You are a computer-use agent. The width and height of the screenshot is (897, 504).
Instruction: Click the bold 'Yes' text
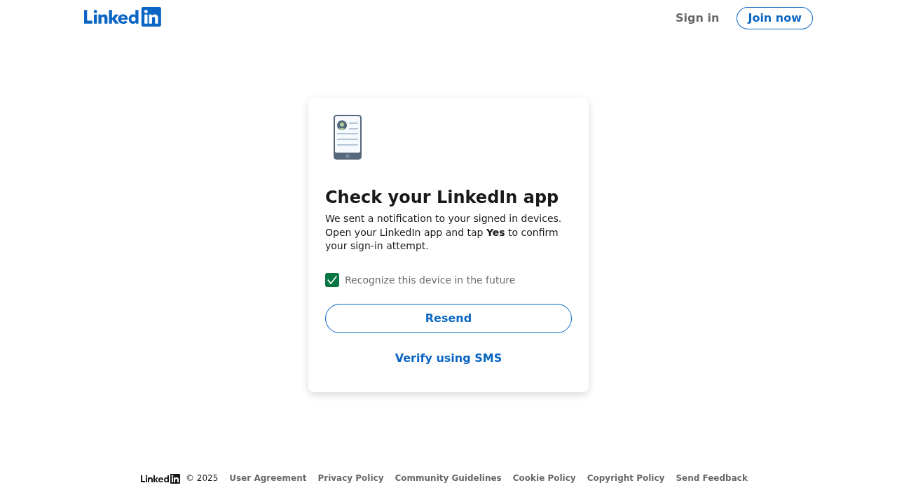click(x=495, y=232)
